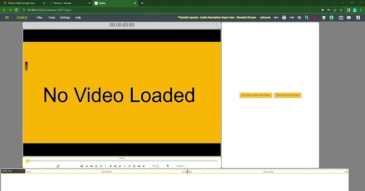Click the save floppy disk icon
The width and height of the screenshot is (365, 191).
coord(284,17)
